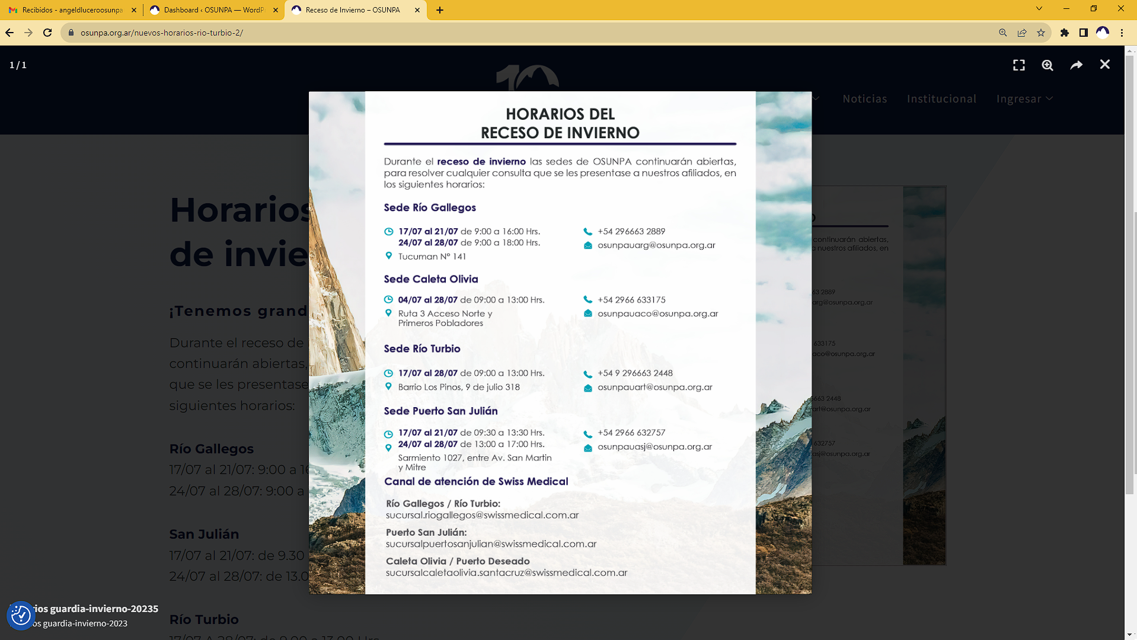This screenshot has width=1137, height=640.
Task: Click the 'Tucuman N° 141' address
Action: (x=432, y=257)
